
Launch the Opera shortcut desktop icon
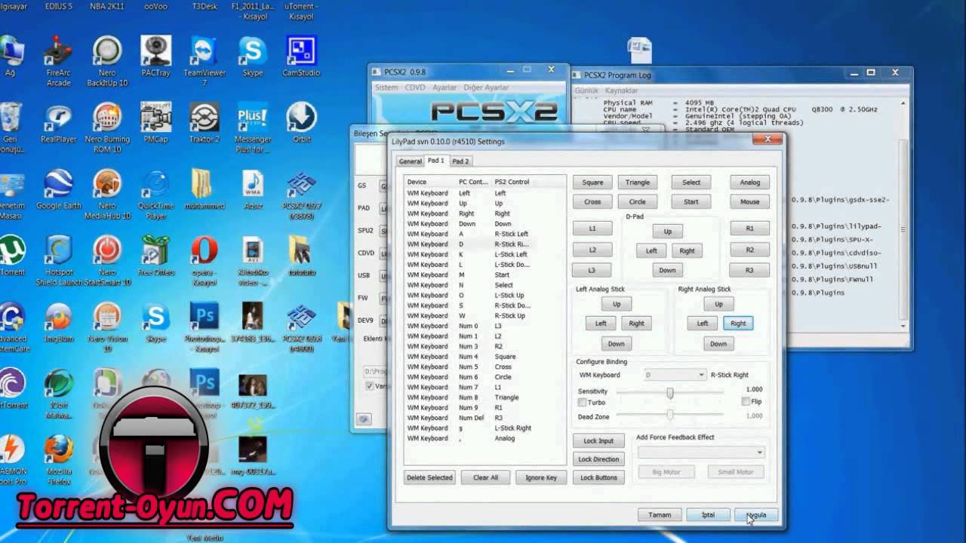point(205,260)
